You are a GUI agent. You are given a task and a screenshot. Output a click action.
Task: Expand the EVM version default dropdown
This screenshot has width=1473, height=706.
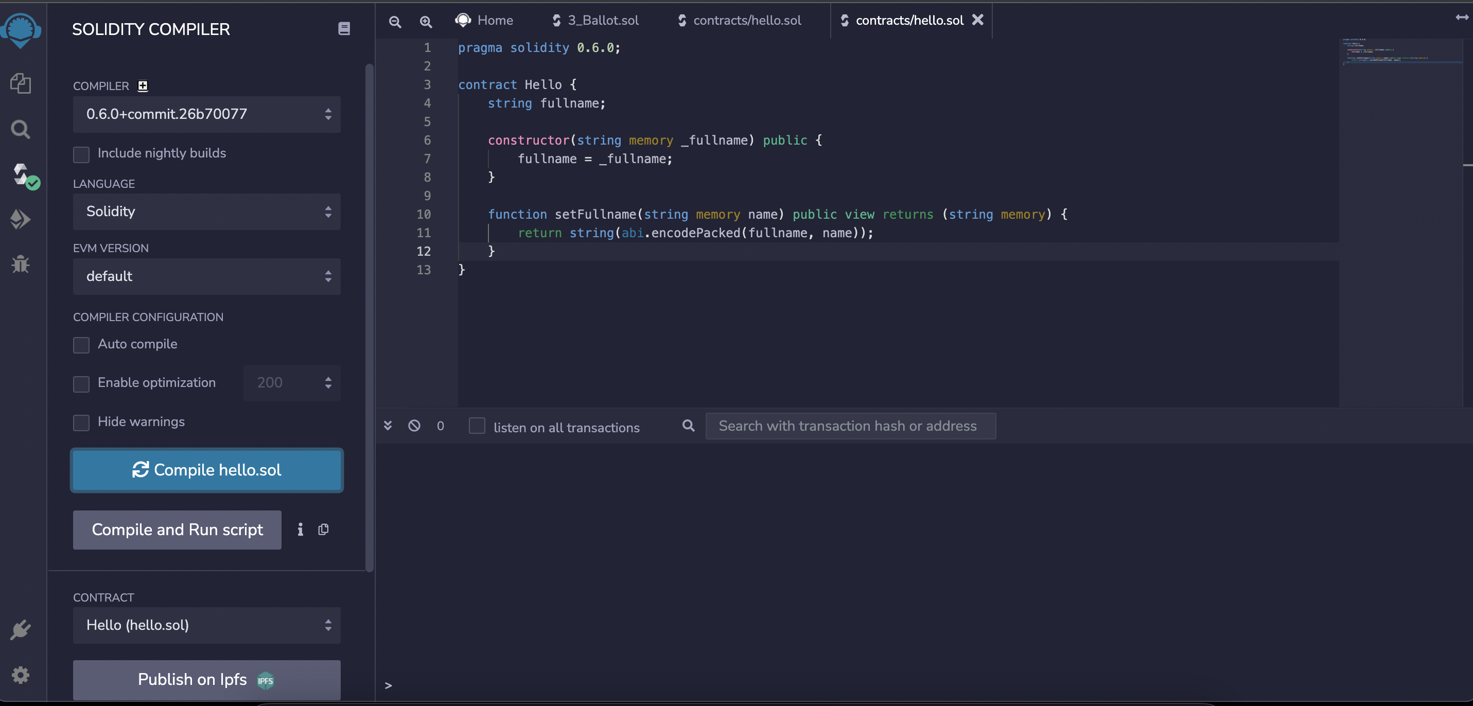click(206, 277)
